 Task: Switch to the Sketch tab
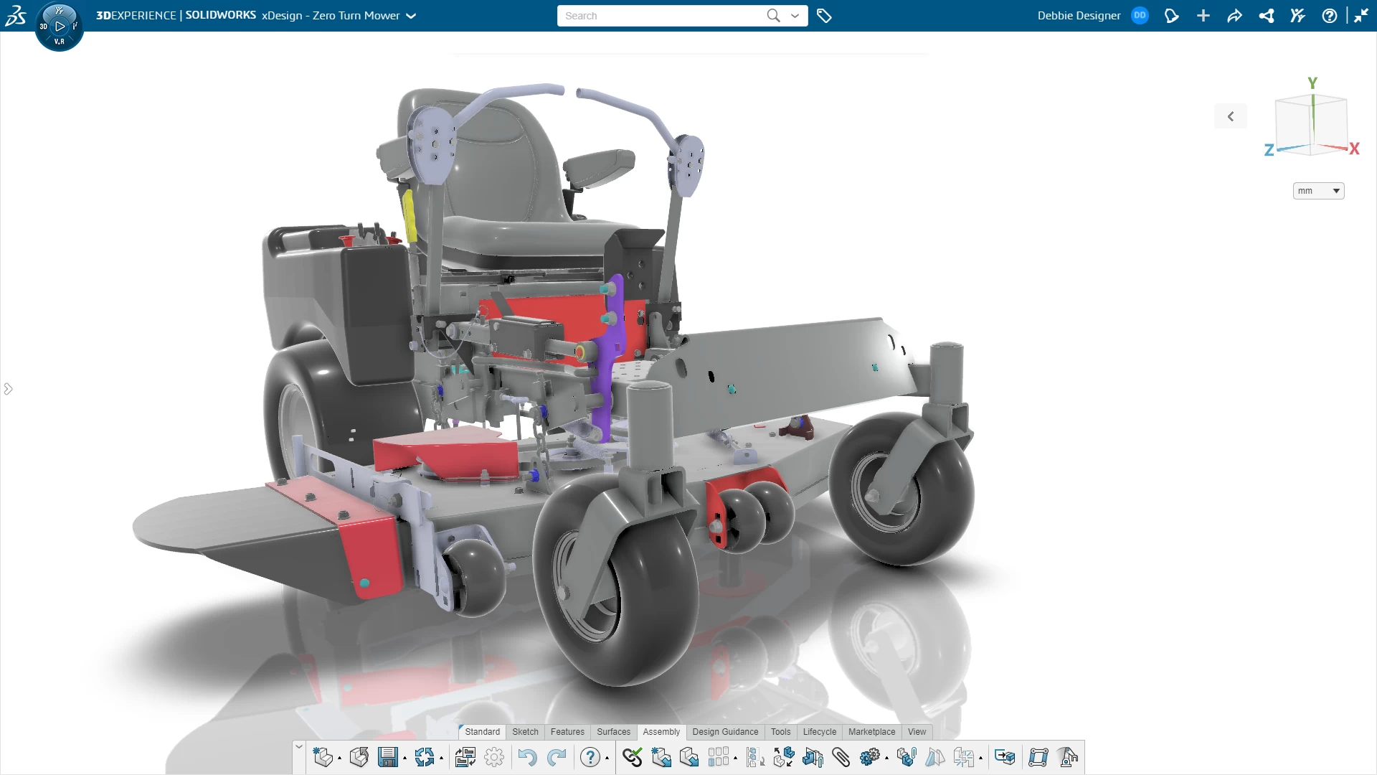coord(525,732)
